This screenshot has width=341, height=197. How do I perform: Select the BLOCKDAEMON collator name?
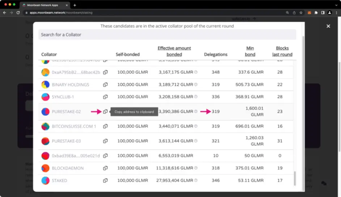click(68, 168)
